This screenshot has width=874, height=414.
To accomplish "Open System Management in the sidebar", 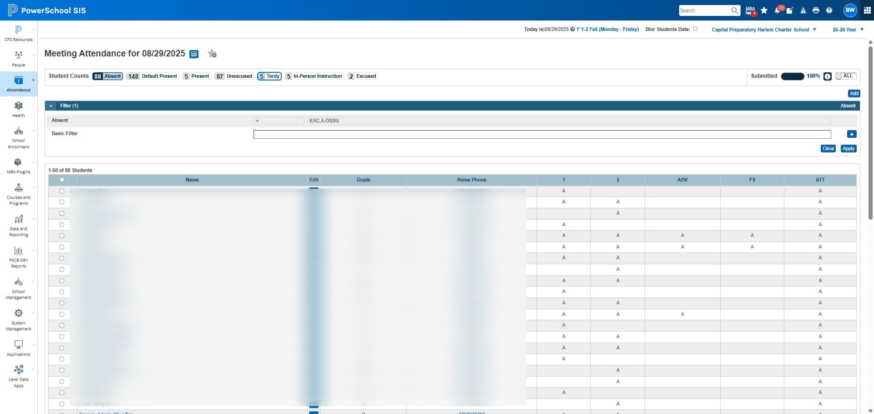I will pos(18,319).
